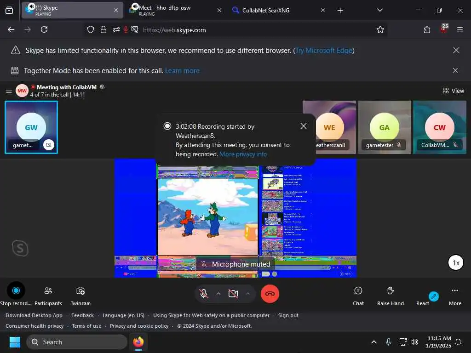
Task: Select the GW gamet... participant tile
Action: pos(31,127)
